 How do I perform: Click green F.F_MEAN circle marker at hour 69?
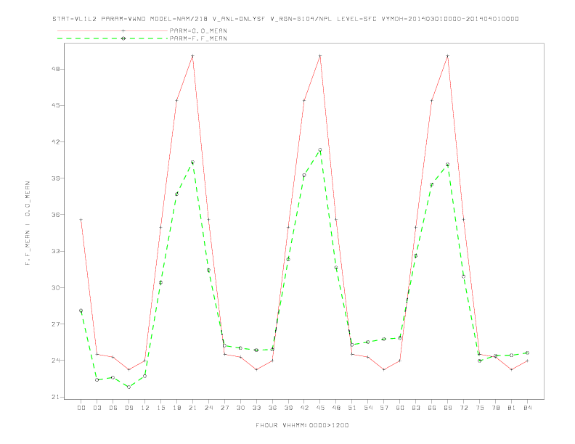448,165
